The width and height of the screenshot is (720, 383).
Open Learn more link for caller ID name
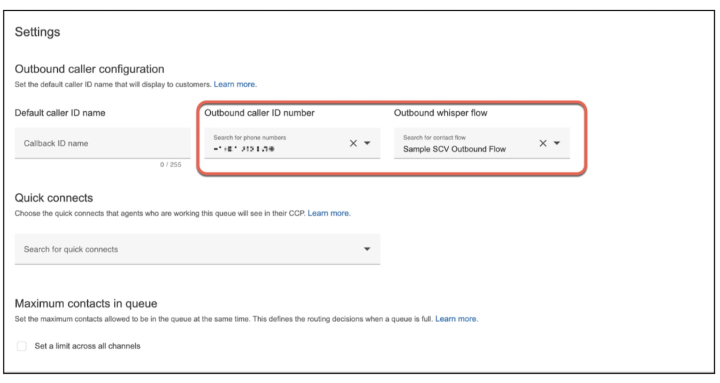[x=236, y=84]
